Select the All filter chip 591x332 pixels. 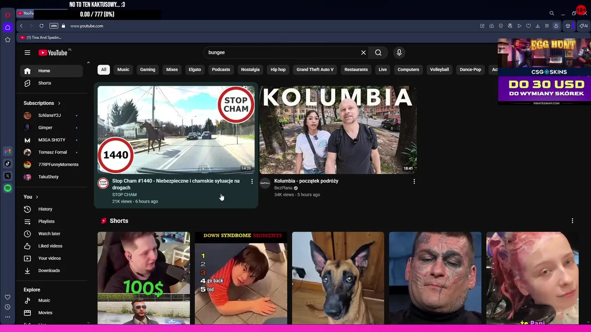click(x=103, y=70)
